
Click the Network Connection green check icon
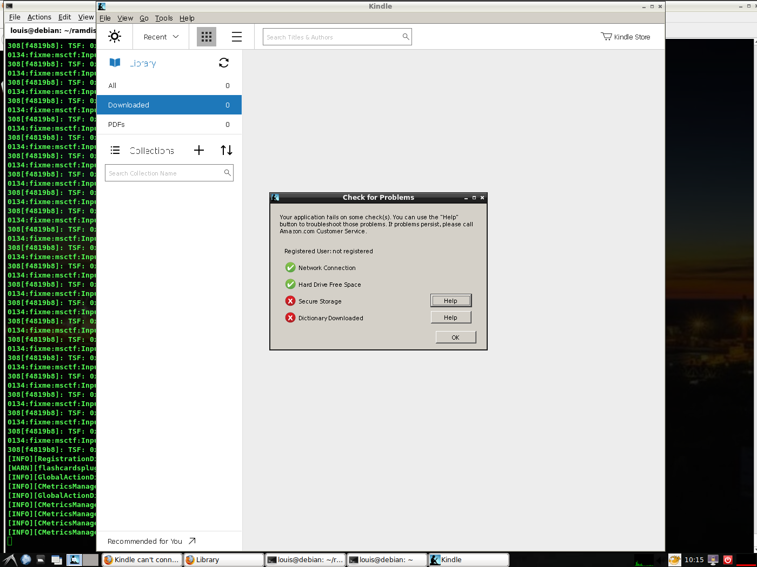point(290,267)
